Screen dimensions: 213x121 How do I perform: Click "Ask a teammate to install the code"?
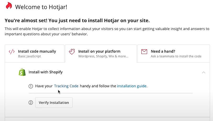pyautogui.click(x=176, y=56)
